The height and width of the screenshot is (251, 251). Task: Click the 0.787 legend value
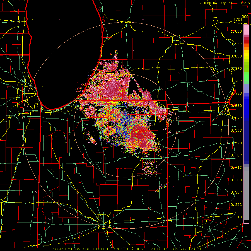(x=236, y=81)
